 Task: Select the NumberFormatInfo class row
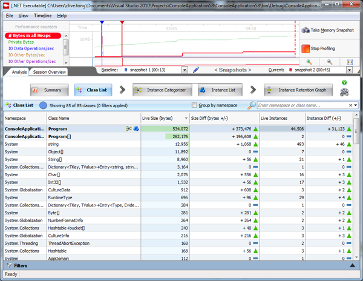[178, 220]
